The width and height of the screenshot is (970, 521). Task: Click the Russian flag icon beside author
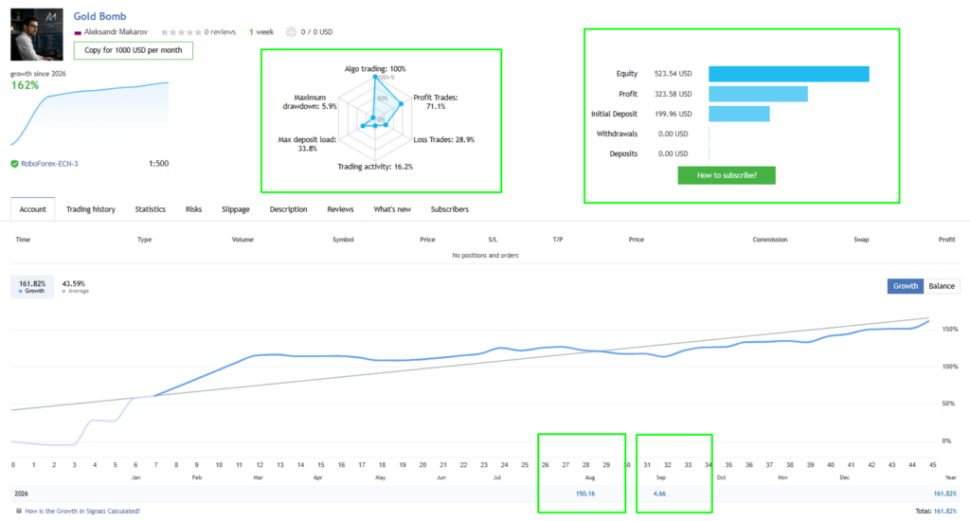[78, 32]
